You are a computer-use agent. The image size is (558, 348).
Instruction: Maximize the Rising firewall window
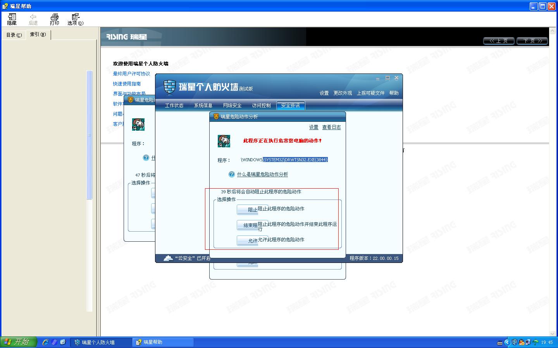[x=387, y=78]
